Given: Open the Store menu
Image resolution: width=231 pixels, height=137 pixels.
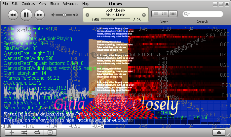Looking at the screenshot, I should coord(54,4).
